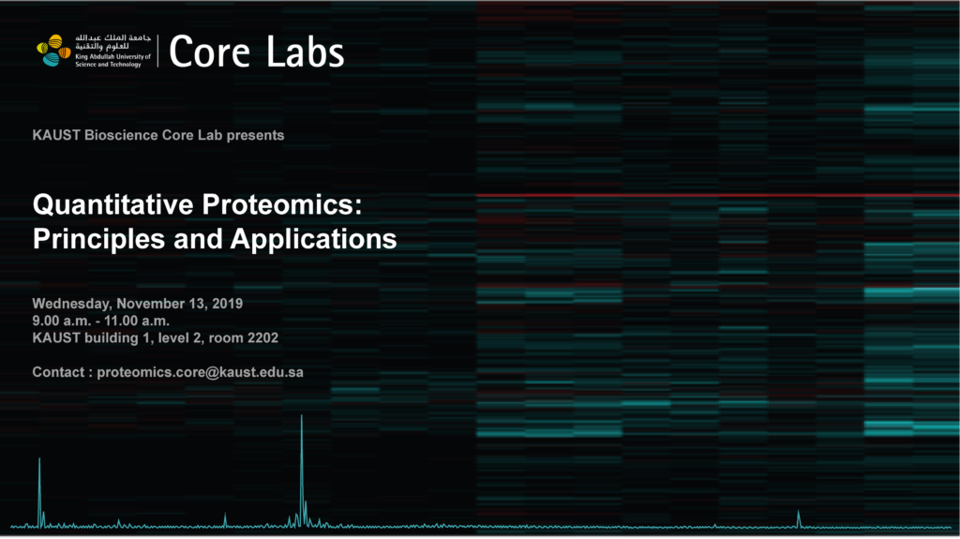Click the vertical divider beside Core Labs
Screen dimensions: 960x539
pyautogui.click(x=157, y=52)
